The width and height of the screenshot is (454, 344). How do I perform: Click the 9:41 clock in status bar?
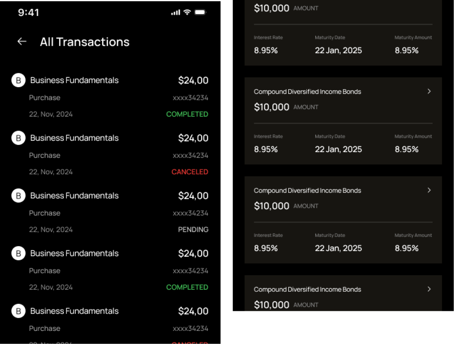28,12
